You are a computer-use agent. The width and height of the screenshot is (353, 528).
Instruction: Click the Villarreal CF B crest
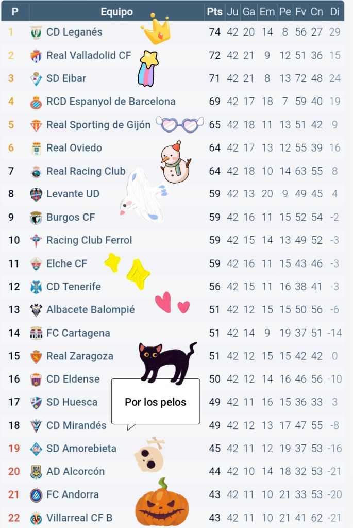click(36, 518)
